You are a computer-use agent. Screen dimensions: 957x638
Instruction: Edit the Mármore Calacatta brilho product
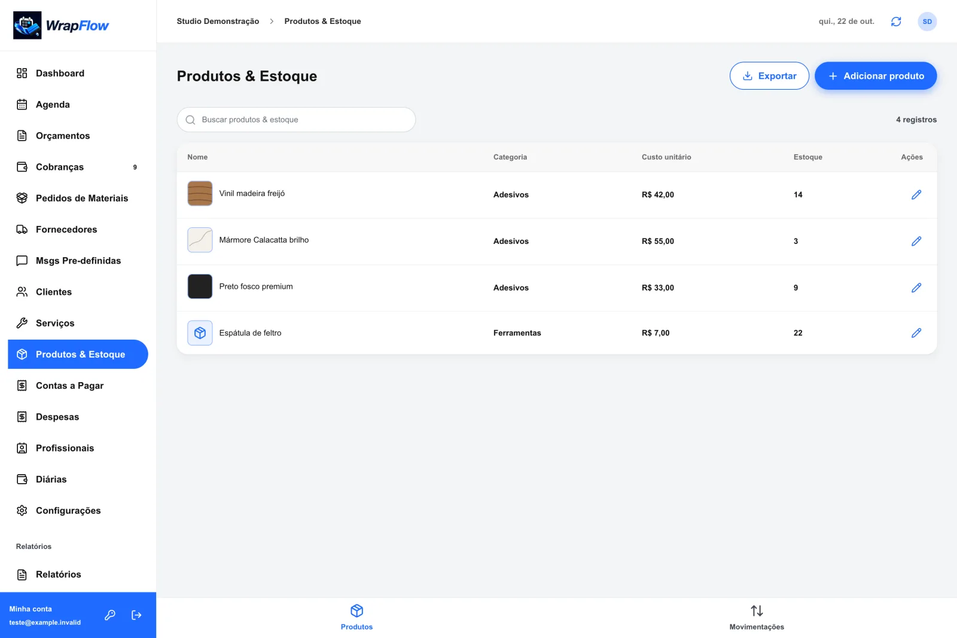[916, 242]
